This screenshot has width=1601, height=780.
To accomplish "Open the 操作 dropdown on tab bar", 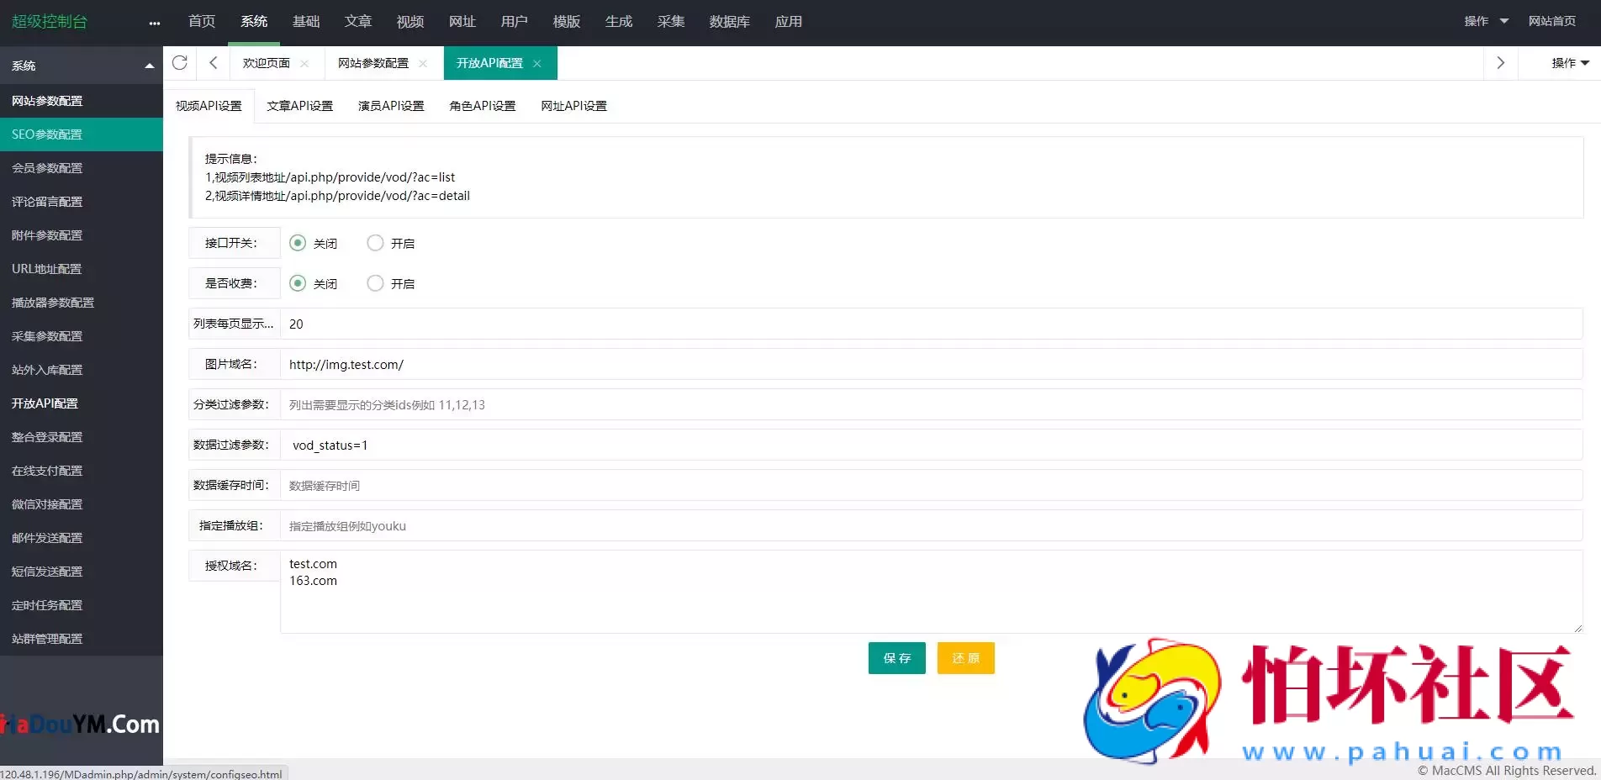I will 1569,63.
